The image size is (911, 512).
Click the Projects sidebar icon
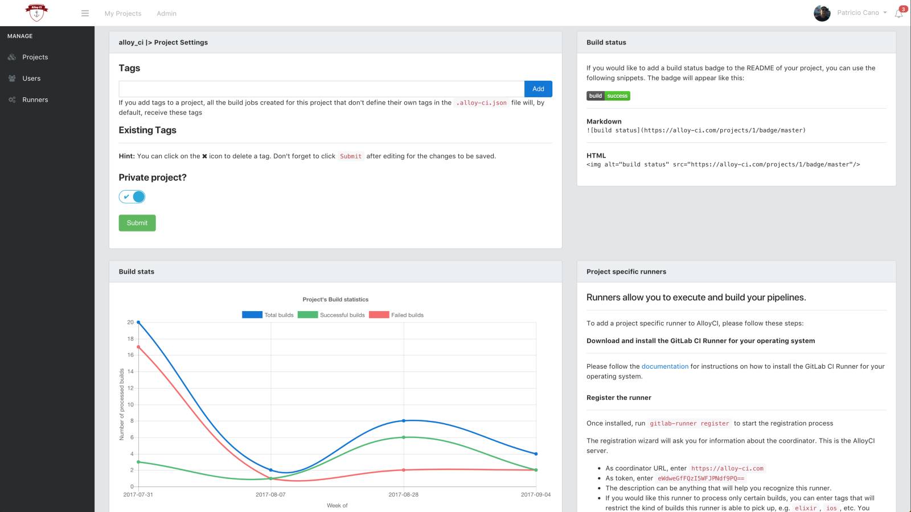click(12, 57)
